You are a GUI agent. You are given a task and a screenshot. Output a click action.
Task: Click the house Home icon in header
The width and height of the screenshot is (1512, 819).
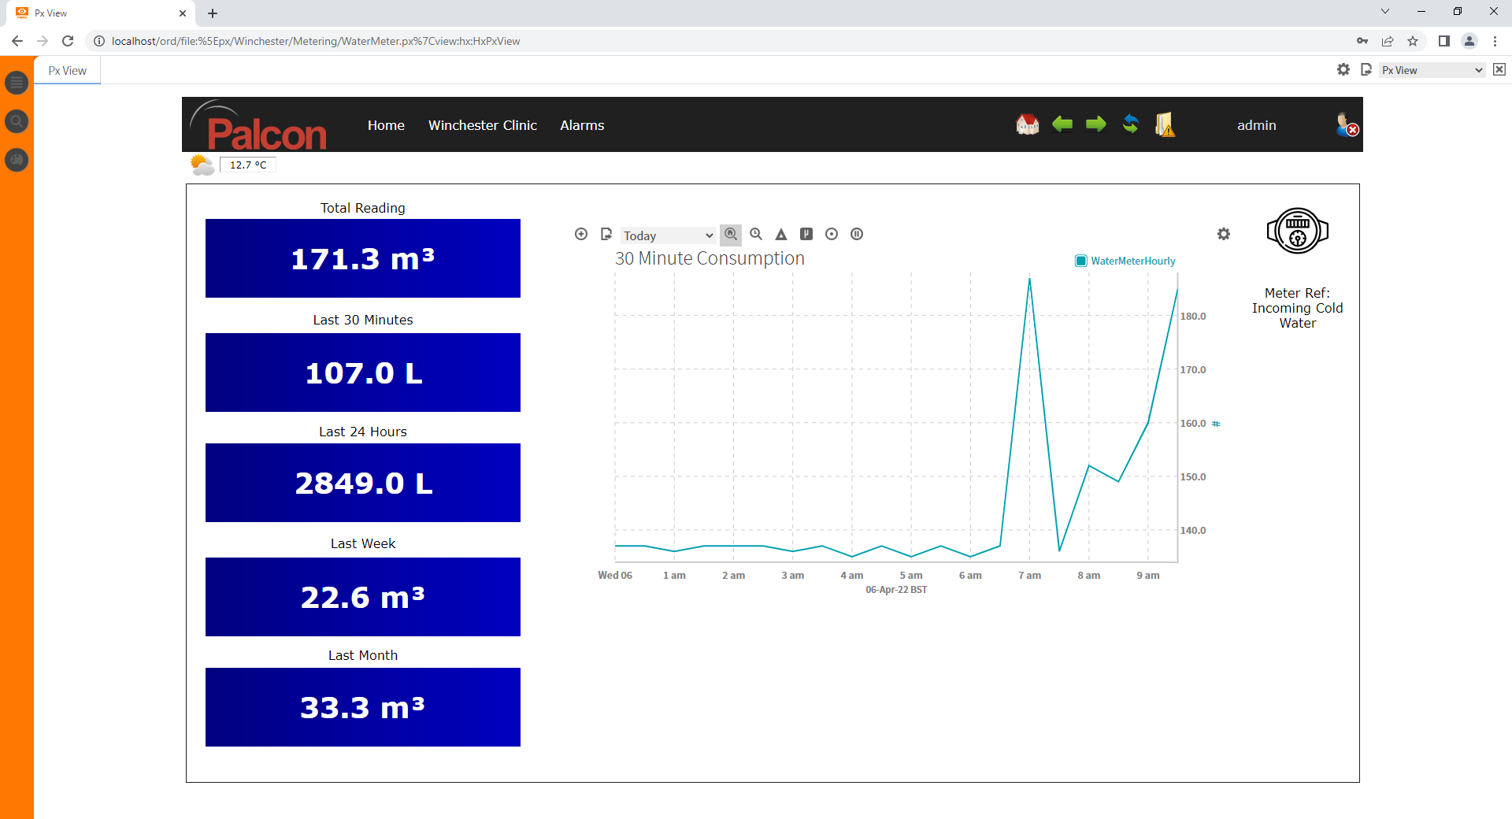[x=1027, y=124]
